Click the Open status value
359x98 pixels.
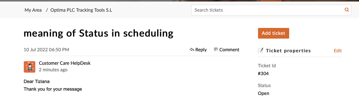pos(264,93)
